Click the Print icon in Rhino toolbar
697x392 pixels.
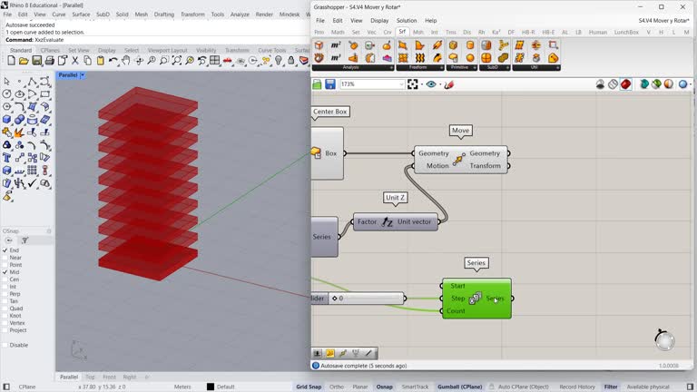50,61
